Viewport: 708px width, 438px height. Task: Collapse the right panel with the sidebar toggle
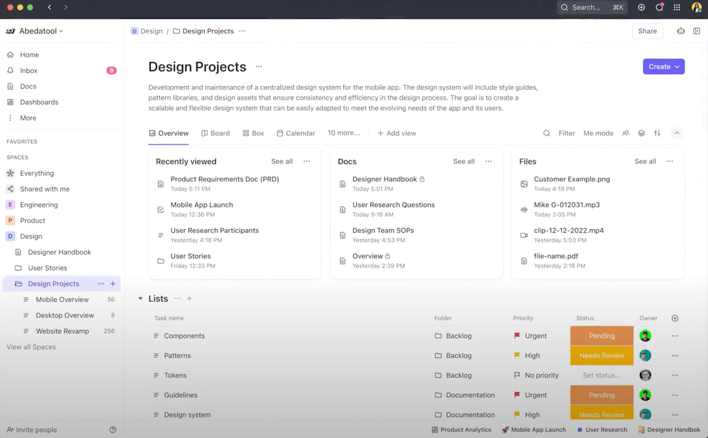click(697, 31)
